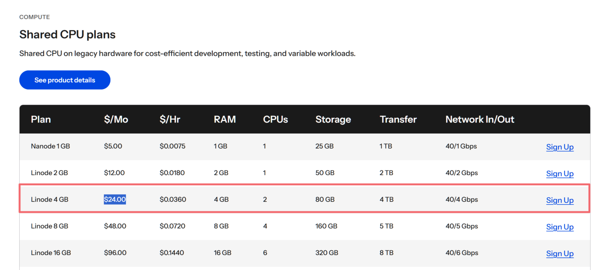Viewport: 603px width, 270px height.
Task: Click the $0.0180 hourly rate
Action: tap(172, 173)
